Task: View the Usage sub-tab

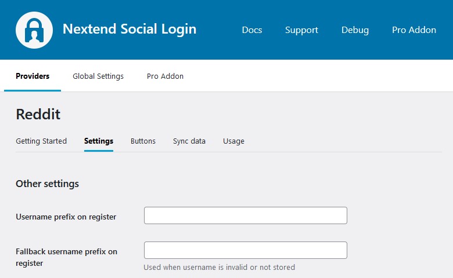Action: [x=233, y=141]
